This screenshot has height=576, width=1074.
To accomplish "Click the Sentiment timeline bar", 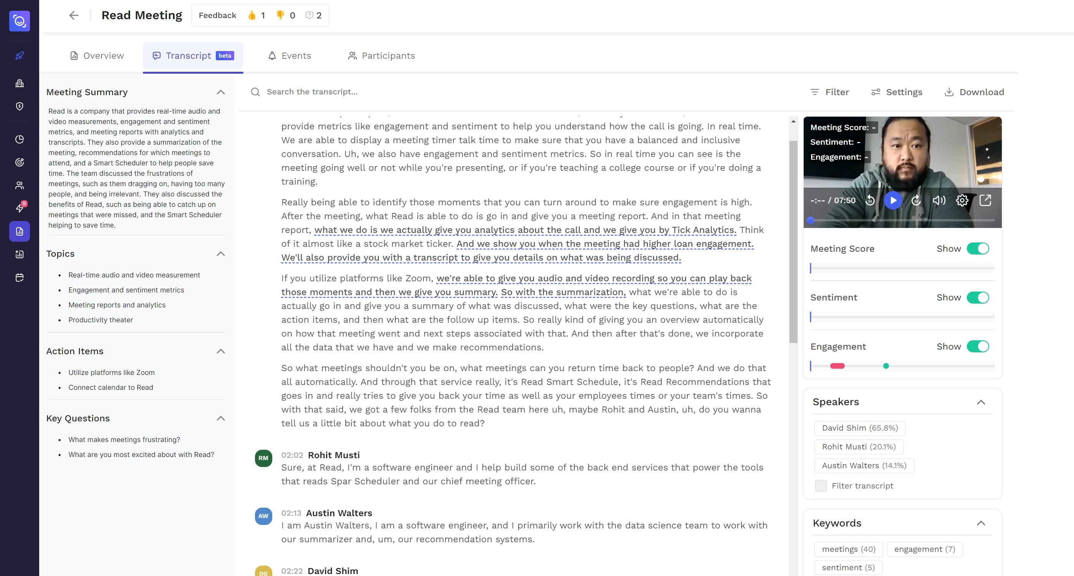I will [x=902, y=317].
